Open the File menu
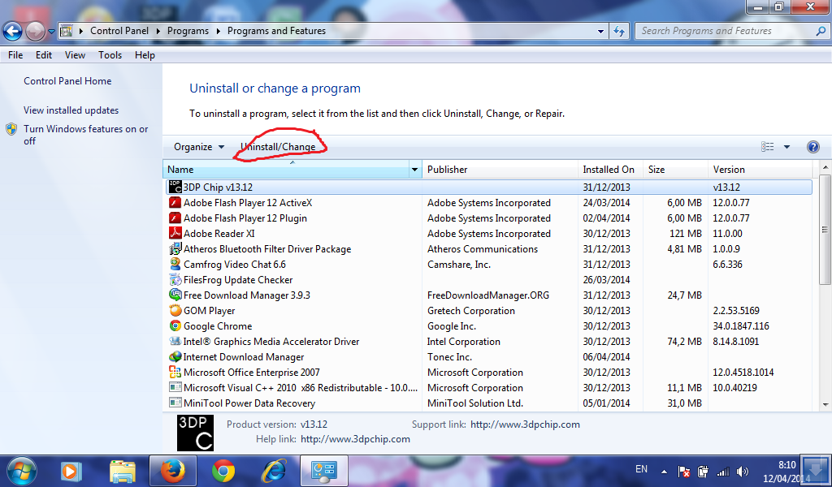Screen dimensions: 832x487 pyautogui.click(x=15, y=55)
